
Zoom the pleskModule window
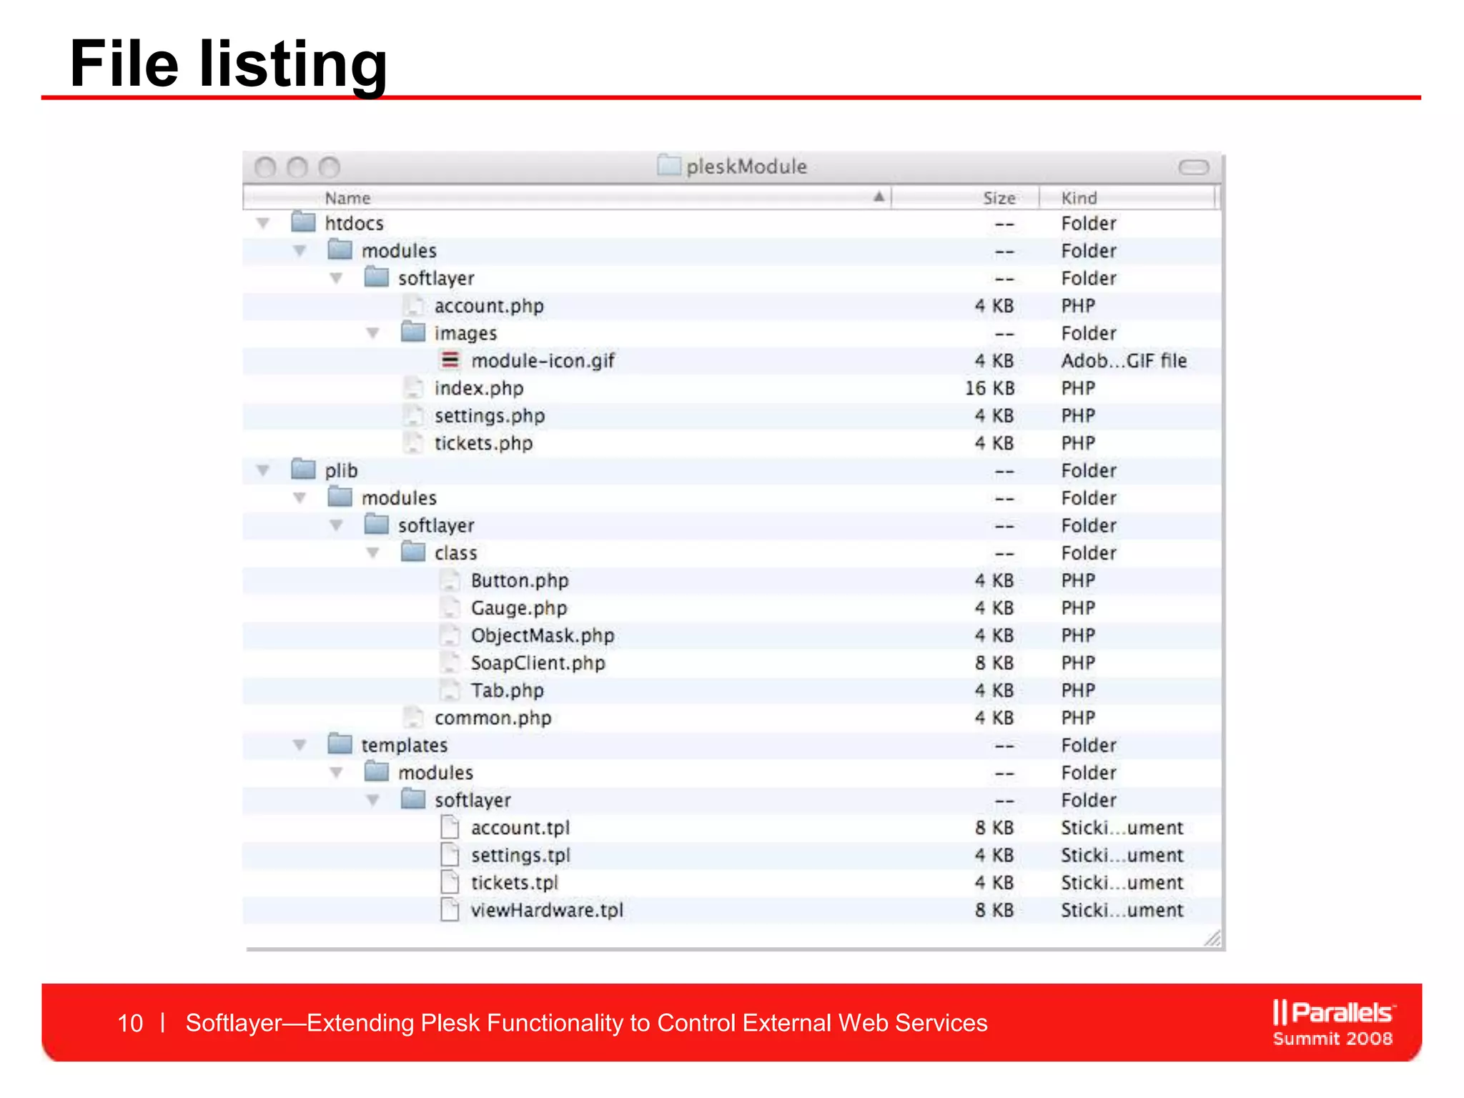(x=330, y=167)
